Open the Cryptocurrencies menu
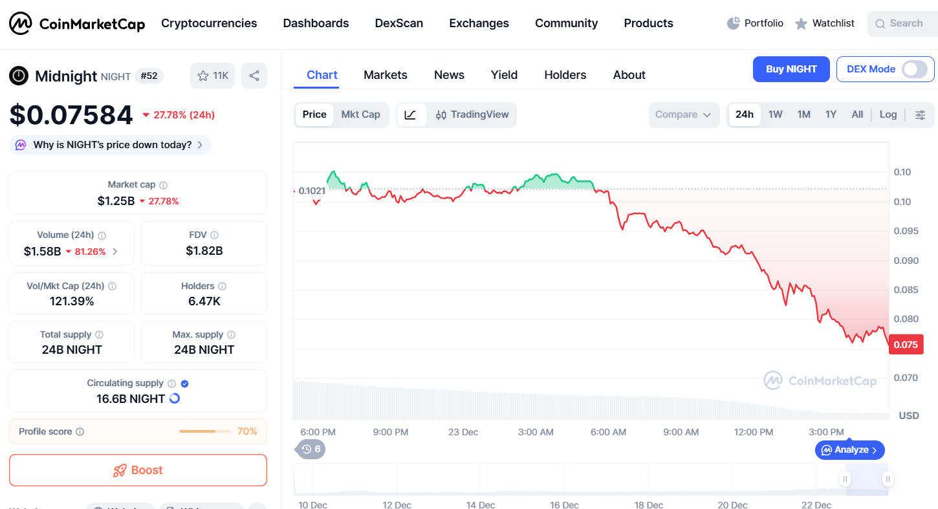938x509 pixels. [209, 23]
